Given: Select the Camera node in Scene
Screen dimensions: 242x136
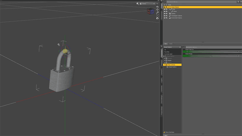Looking at the screenshot, I should (x=173, y=14).
